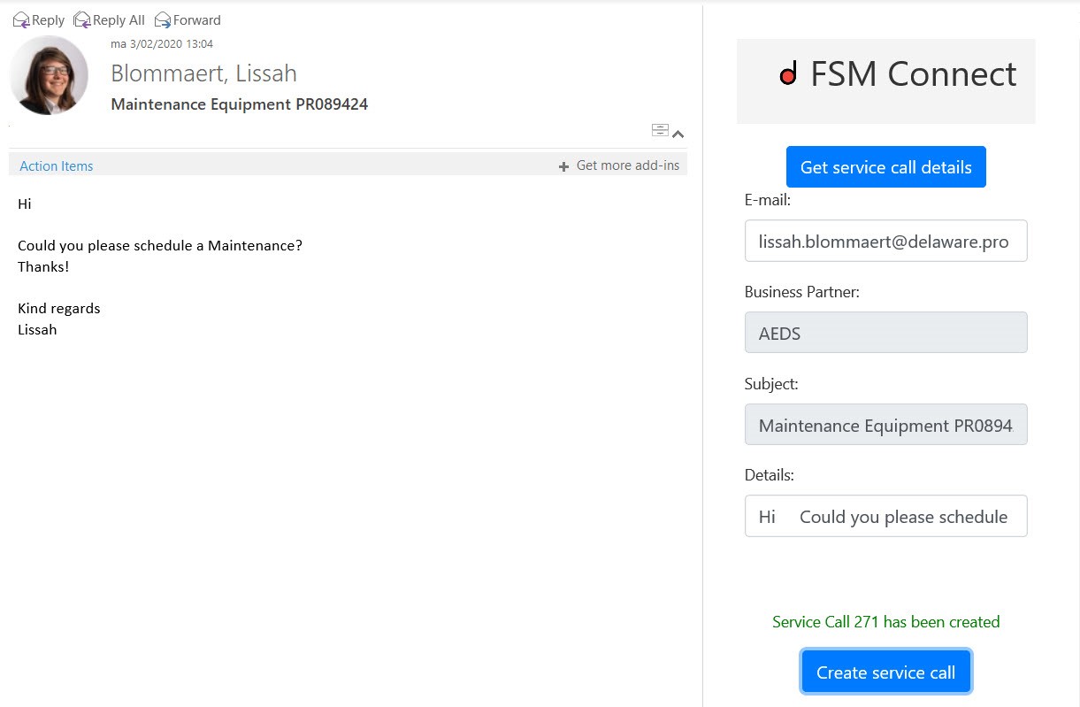Click the Reply All envelope icon

pyautogui.click(x=82, y=19)
